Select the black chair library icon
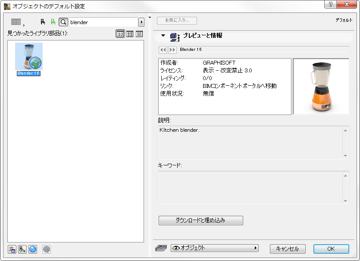 click(x=43, y=22)
